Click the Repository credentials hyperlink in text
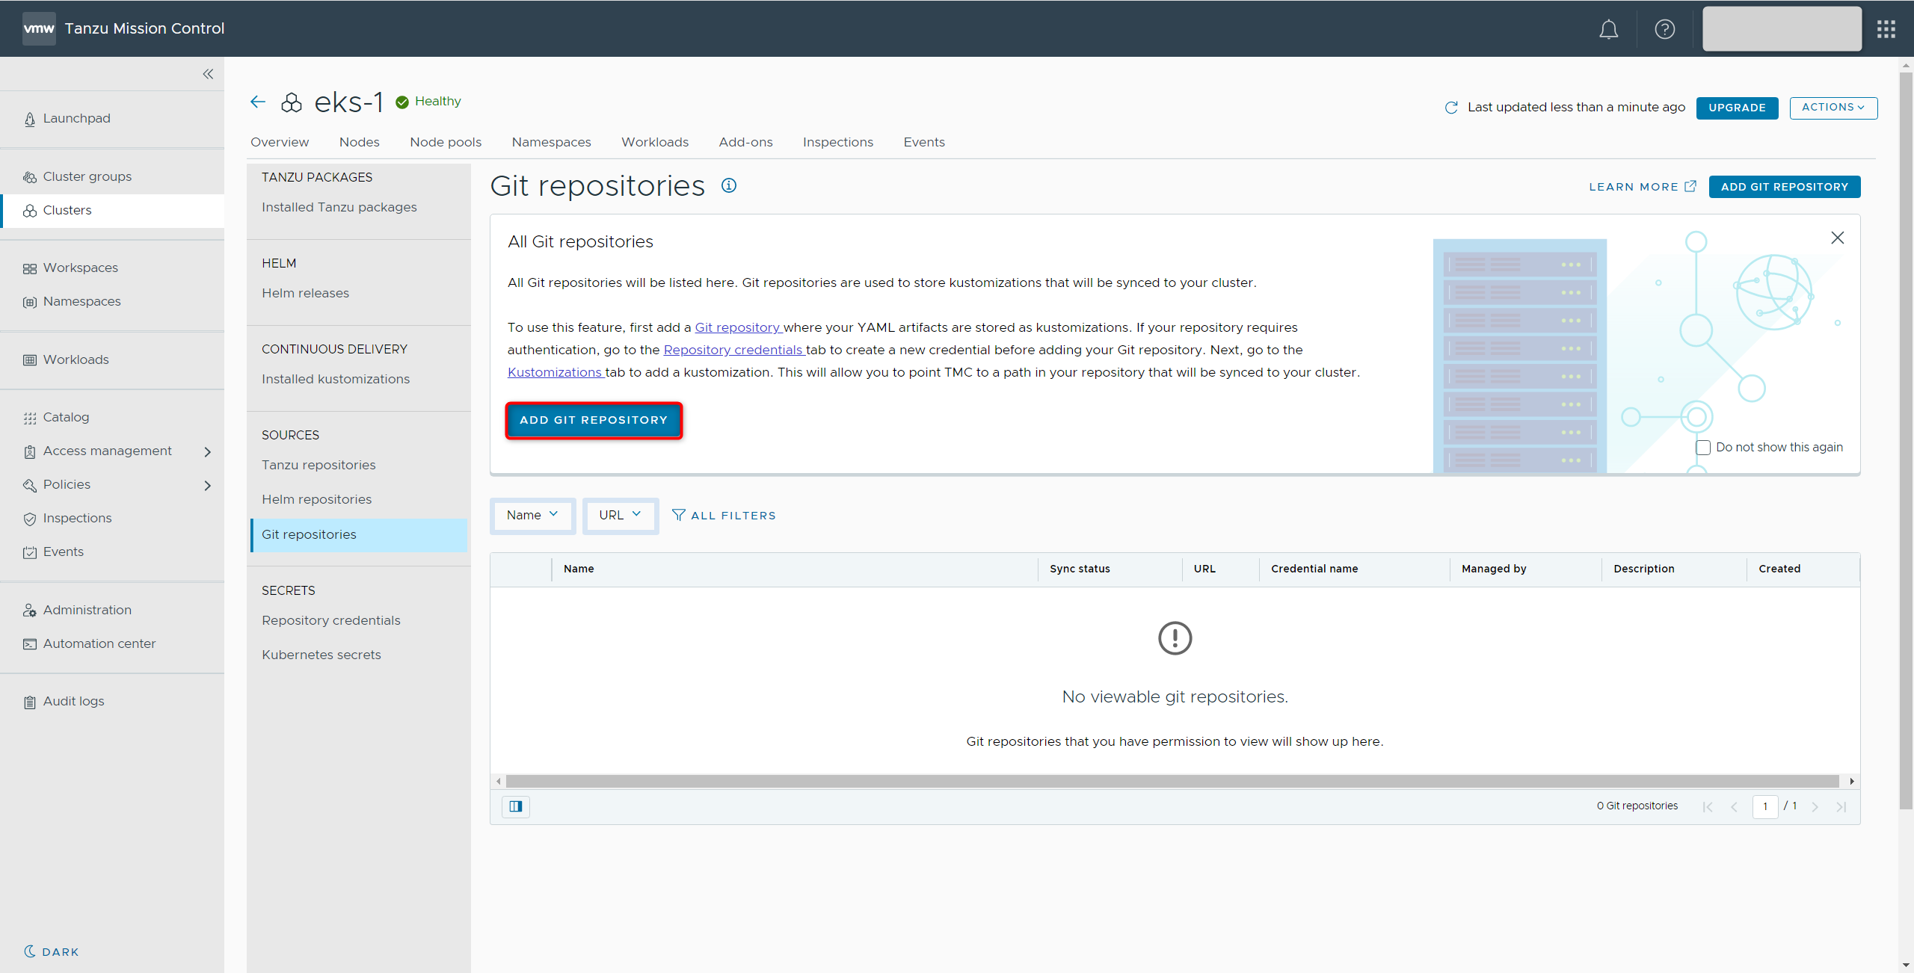 point(733,350)
